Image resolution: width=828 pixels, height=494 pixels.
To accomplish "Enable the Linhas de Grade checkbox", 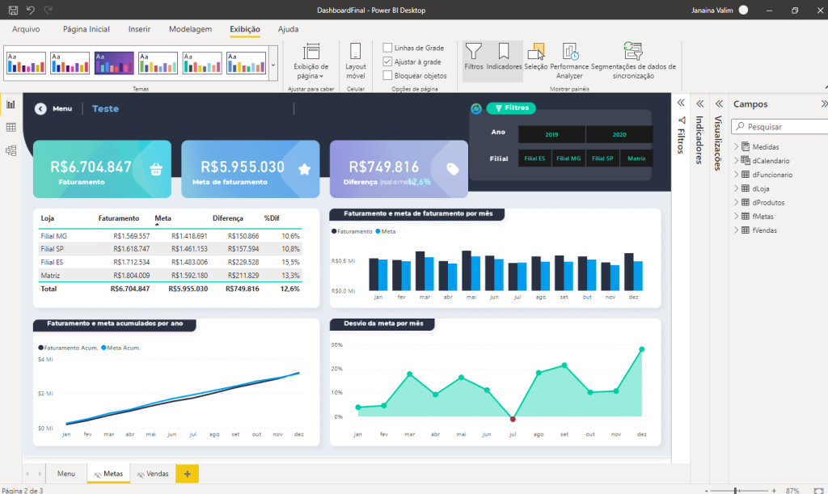I will tap(388, 48).
